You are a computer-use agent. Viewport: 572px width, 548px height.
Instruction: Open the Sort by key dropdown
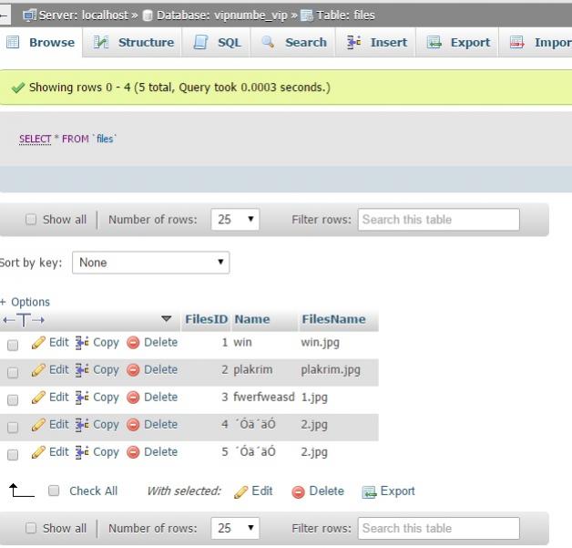[x=150, y=263]
